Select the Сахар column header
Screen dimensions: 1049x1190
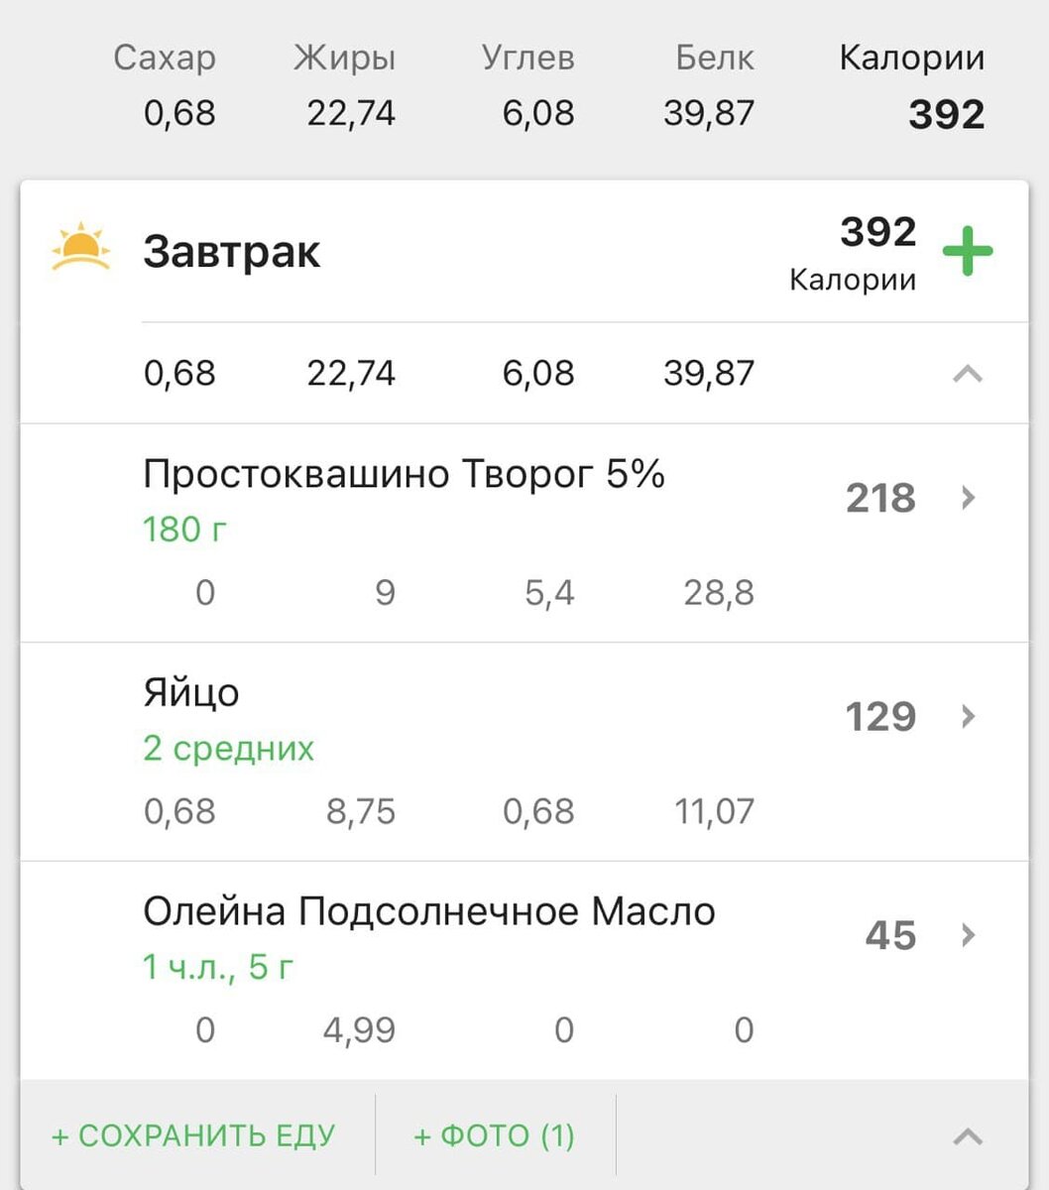pyautogui.click(x=165, y=58)
